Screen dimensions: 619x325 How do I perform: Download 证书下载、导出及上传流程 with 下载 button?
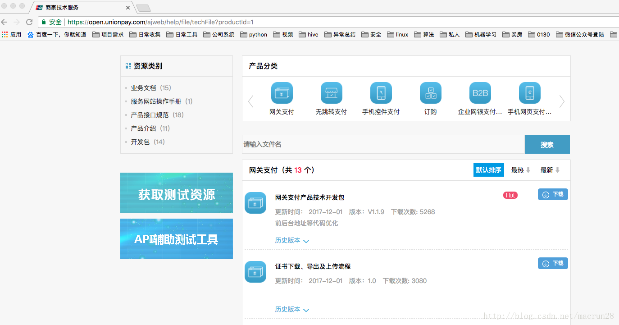coord(553,263)
